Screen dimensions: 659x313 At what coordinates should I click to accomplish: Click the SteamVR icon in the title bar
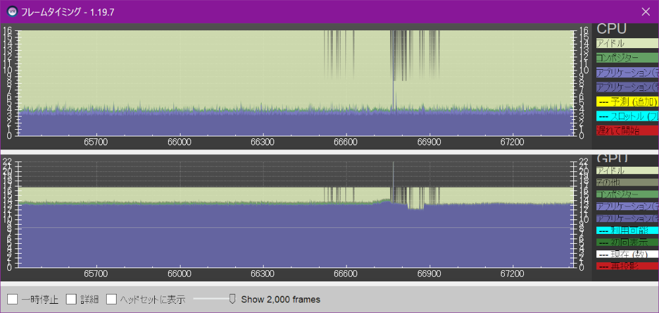click(13, 11)
